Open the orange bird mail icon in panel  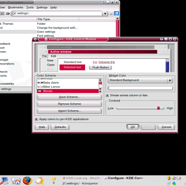pos(40,181)
